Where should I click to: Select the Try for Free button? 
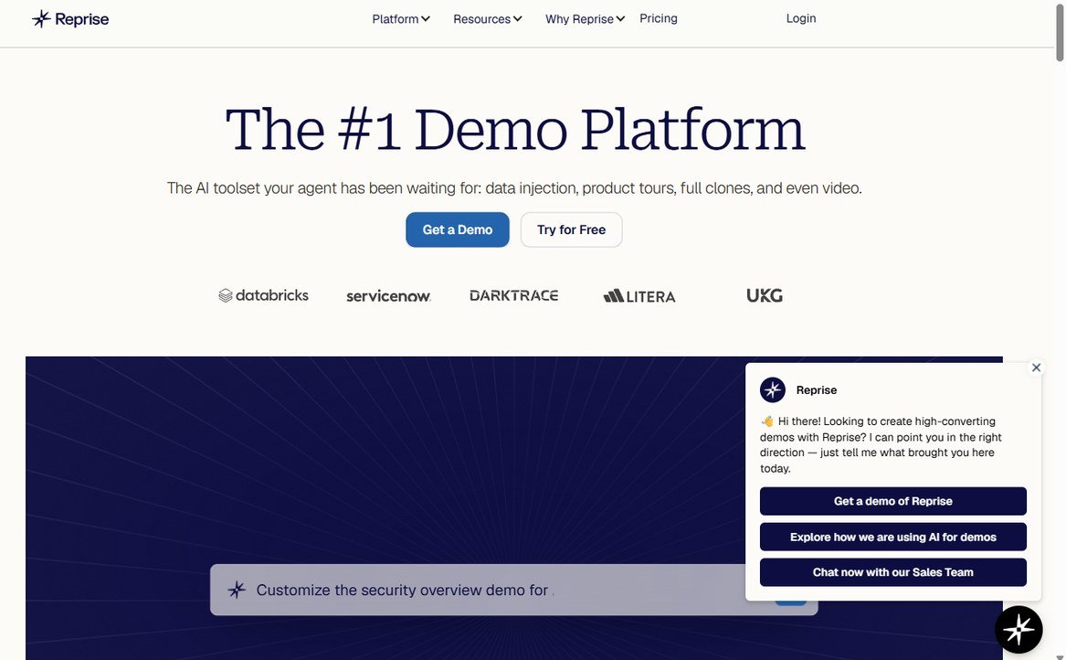pyautogui.click(x=571, y=229)
